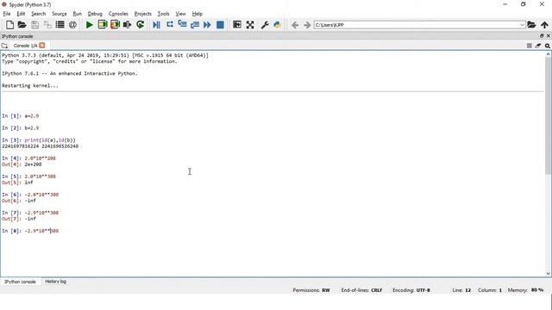Open the Edit menu
Viewport: 552px width, 310px height.
[21, 14]
